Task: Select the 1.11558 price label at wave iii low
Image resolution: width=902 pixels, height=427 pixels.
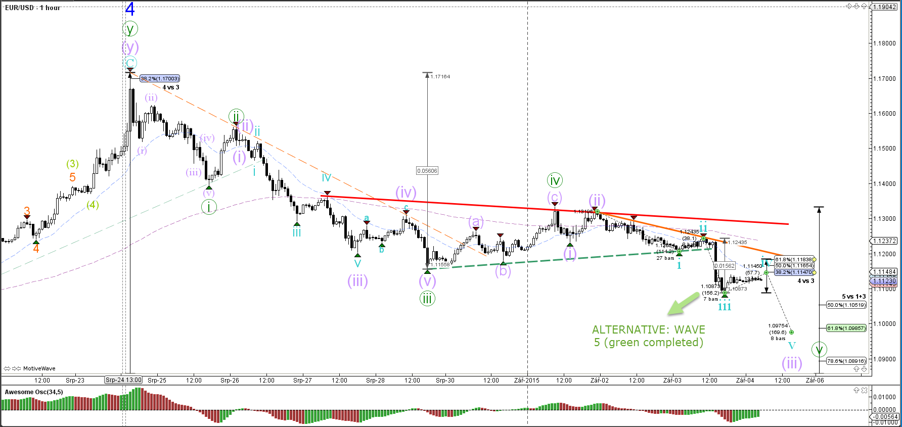Action: 440,264
